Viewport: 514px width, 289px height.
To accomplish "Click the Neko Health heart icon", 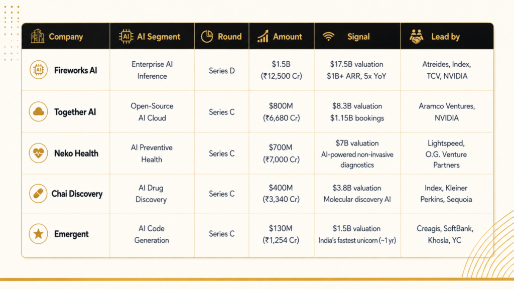I will 38,153.
